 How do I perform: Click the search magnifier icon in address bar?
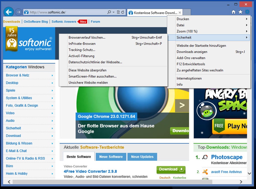[x=109, y=12]
